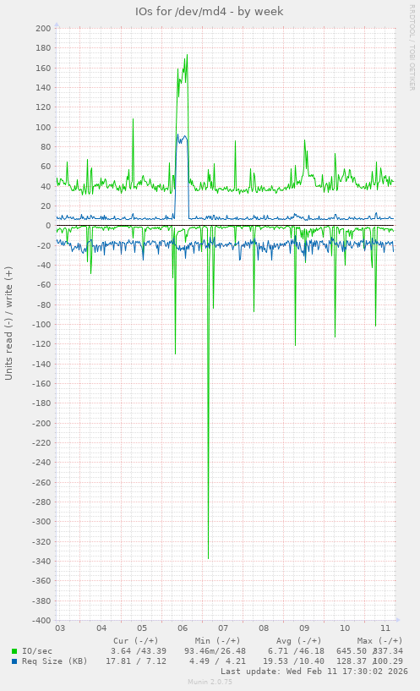Image resolution: width=420 pixels, height=691 pixels.
Task: Click the 'Min (-/+)' column header
Action: coord(217,641)
